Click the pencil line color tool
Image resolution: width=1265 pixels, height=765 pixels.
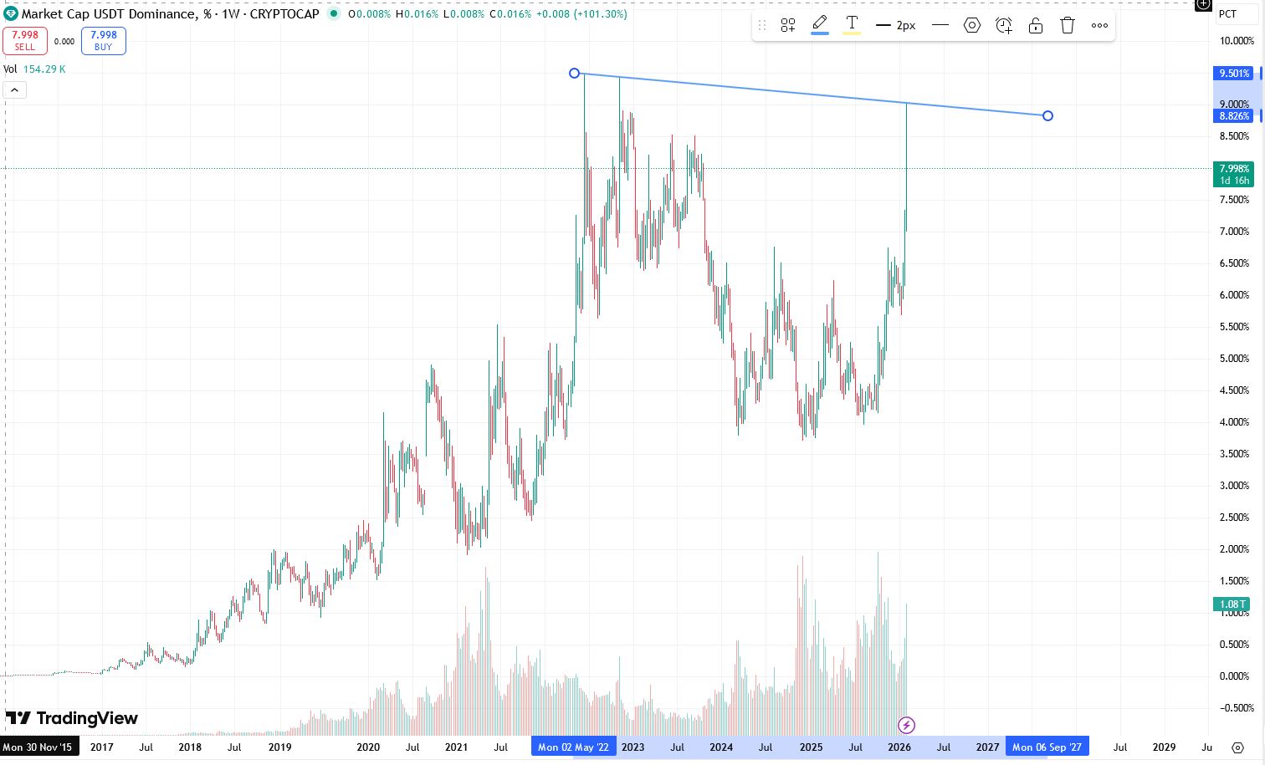click(x=820, y=24)
